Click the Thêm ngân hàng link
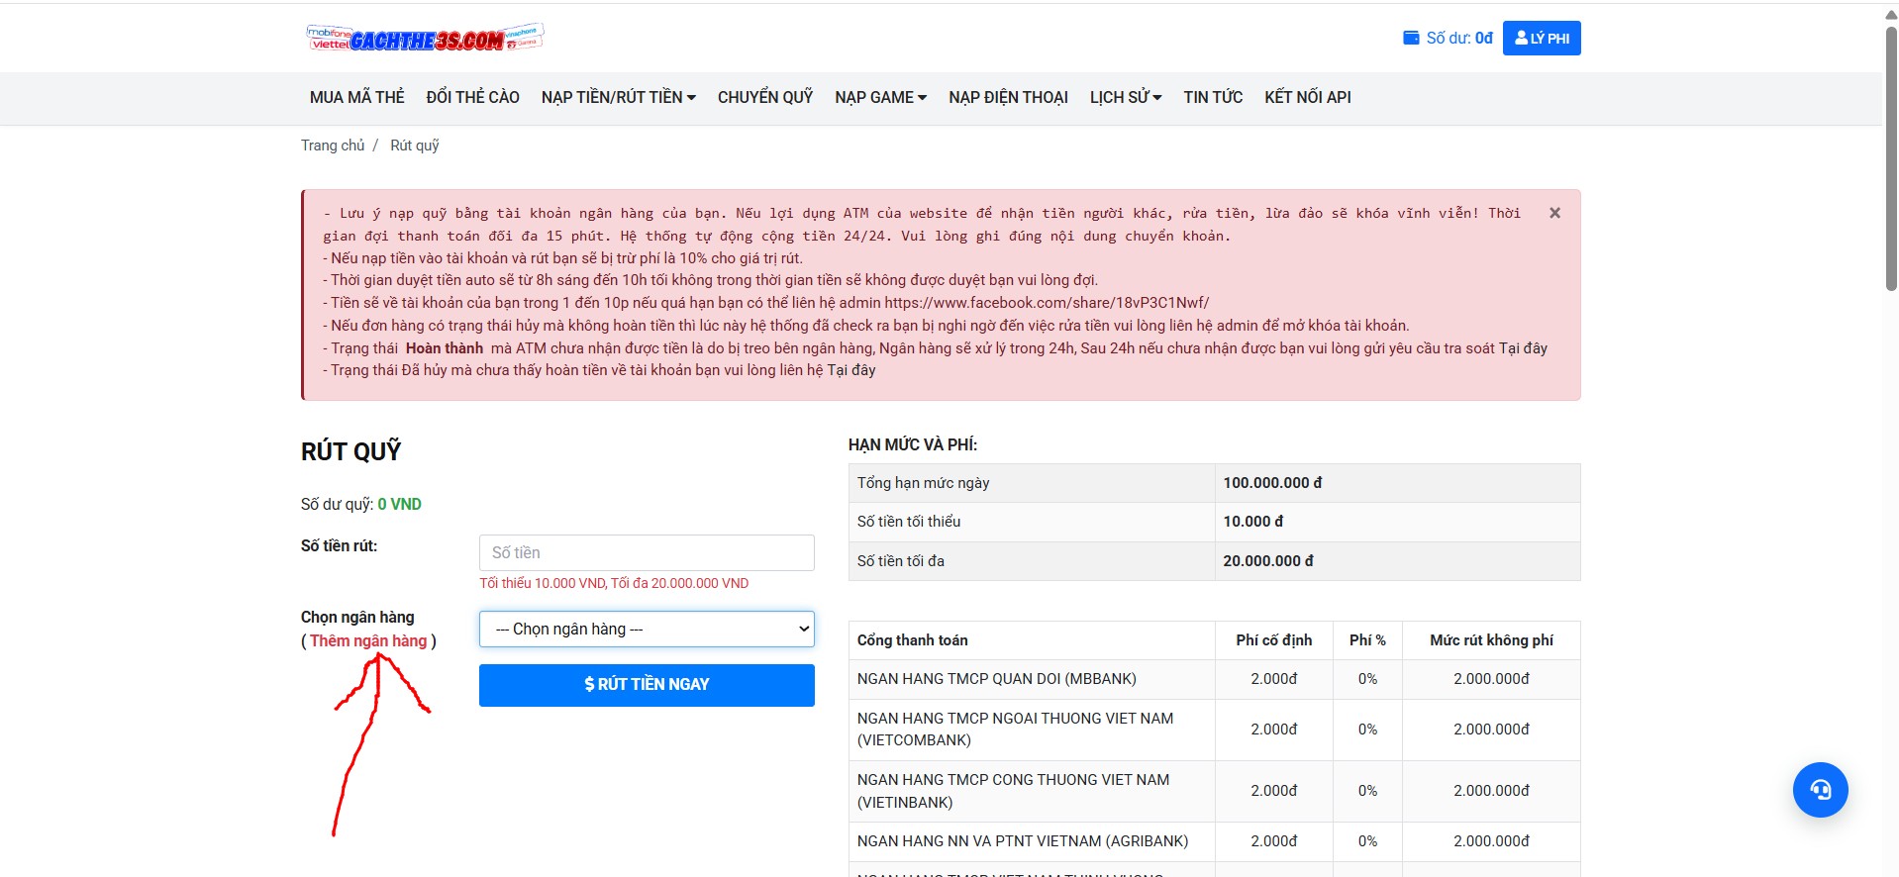The image size is (1899, 877). 368,641
